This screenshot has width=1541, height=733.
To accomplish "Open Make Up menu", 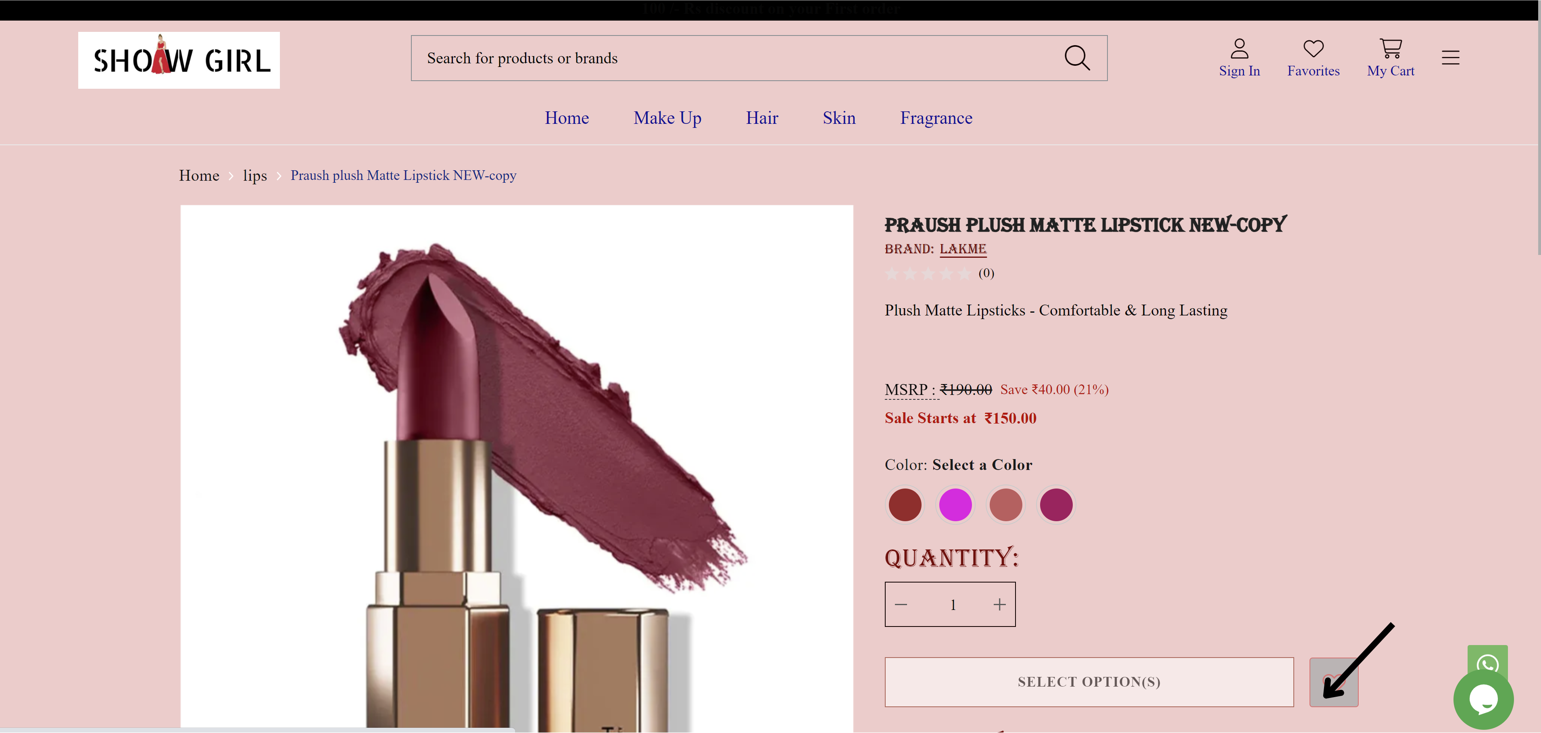I will (667, 118).
